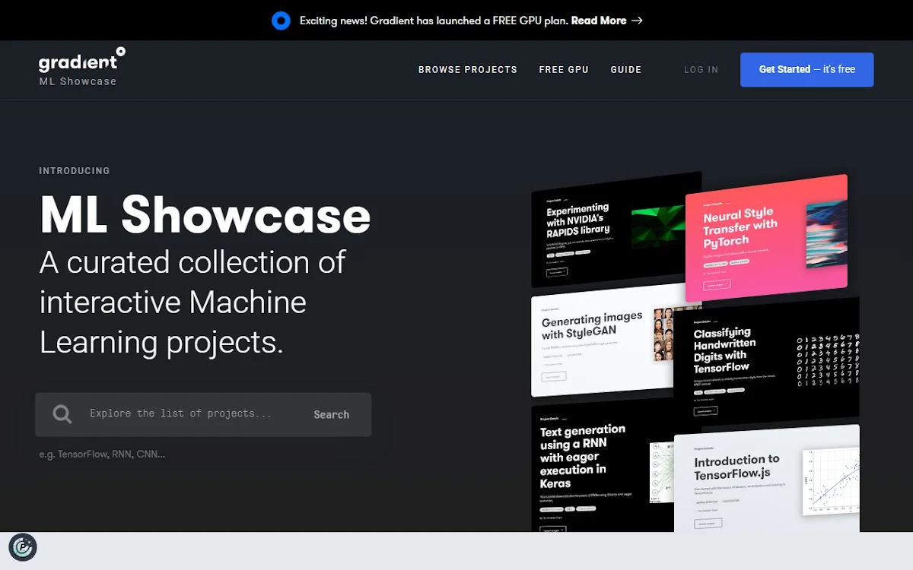The height and width of the screenshot is (570, 913).
Task: Click the Get Started button
Action: pyautogui.click(x=806, y=69)
